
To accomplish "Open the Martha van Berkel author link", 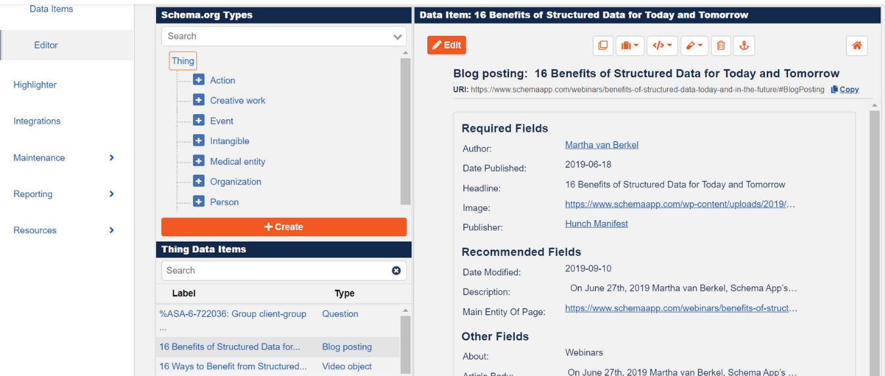I will (602, 145).
